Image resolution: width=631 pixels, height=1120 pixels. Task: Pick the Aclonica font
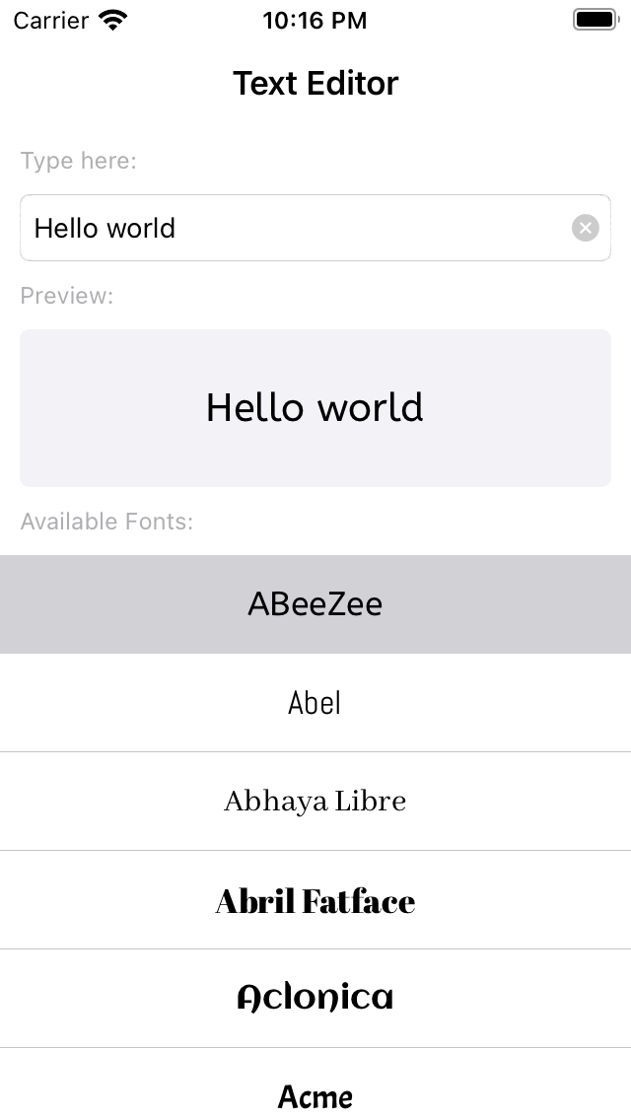pos(315,998)
